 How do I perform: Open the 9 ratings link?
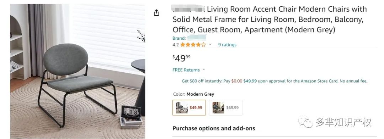(227, 45)
